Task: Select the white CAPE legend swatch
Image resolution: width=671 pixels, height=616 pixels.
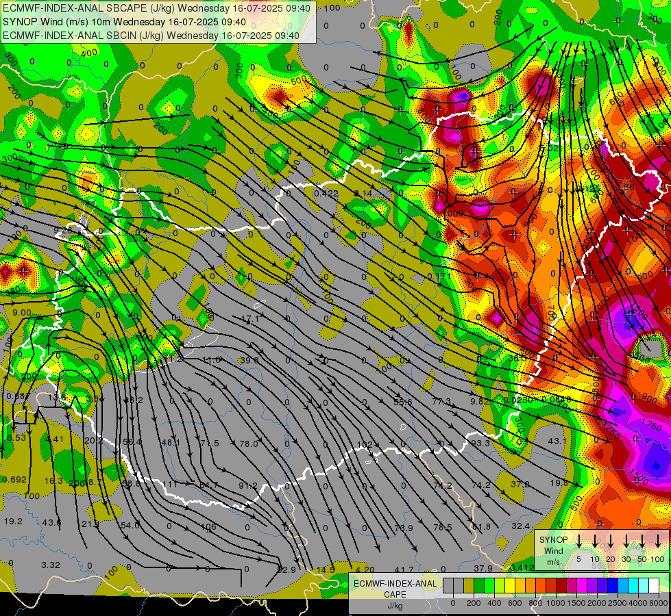Action: click(654, 585)
